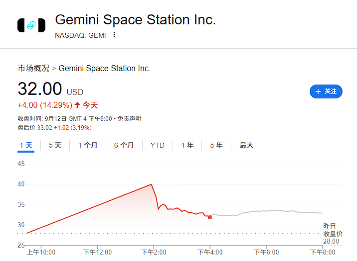Switch to the 6 个月 range tab

pos(124,145)
